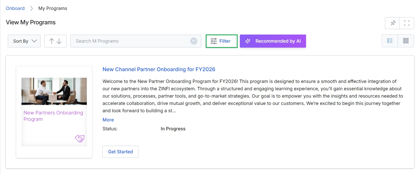
Task: Click the AI sparkle icon
Action: coord(248,41)
